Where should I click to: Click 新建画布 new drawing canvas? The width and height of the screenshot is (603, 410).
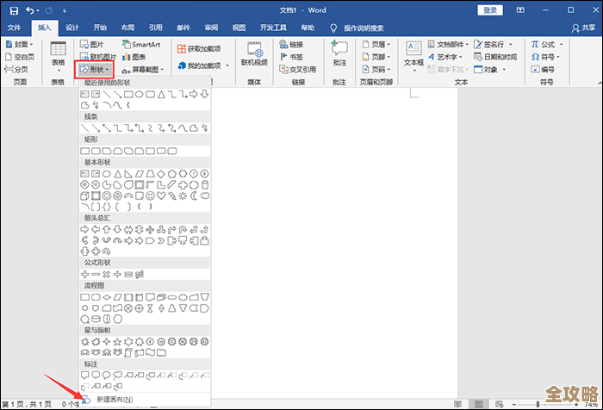(x=114, y=399)
